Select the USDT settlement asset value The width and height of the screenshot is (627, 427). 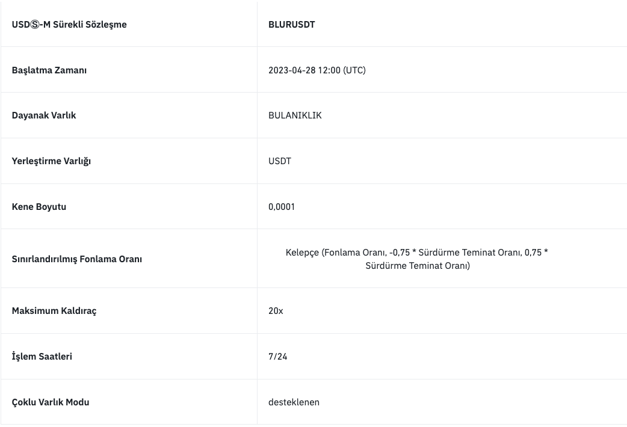coord(280,161)
